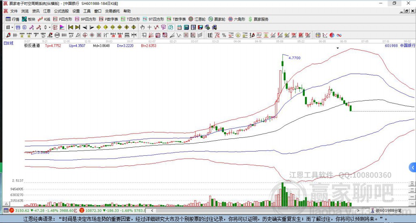
Task: Click the circled target angle icon
Action: pos(85,35)
